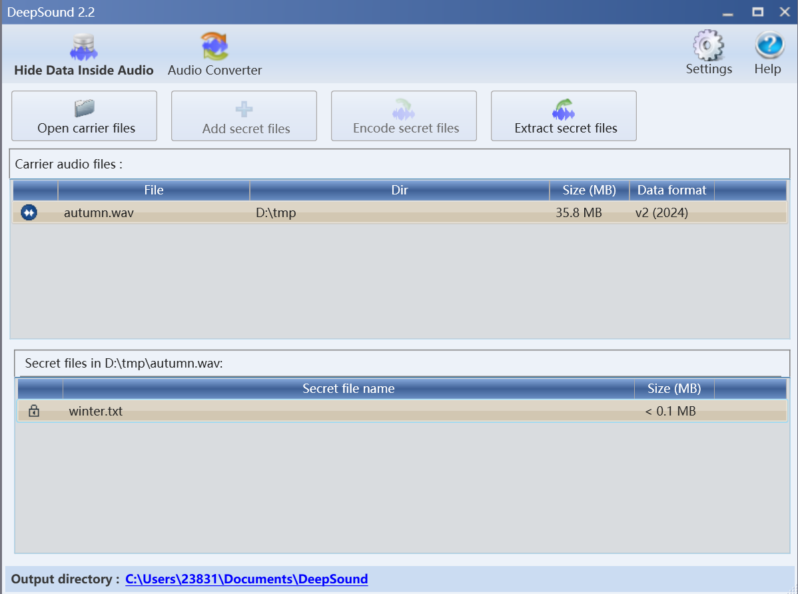Open the Hide Data Inside Audio tab
The height and width of the screenshot is (594, 798).
(84, 55)
